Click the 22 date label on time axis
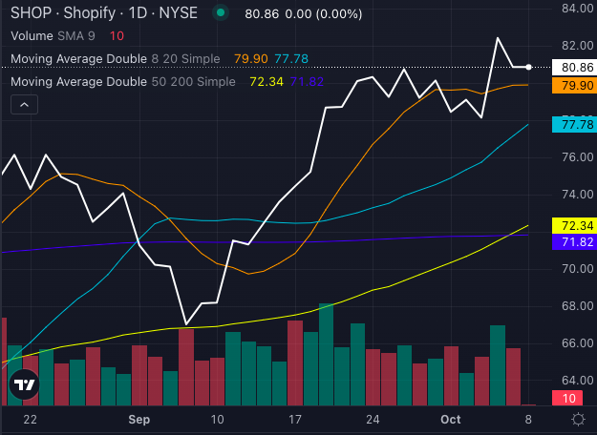The image size is (597, 435). pos(30,420)
